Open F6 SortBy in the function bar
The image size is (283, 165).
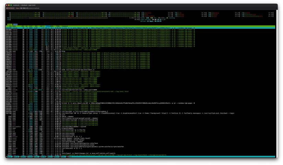tap(43, 157)
